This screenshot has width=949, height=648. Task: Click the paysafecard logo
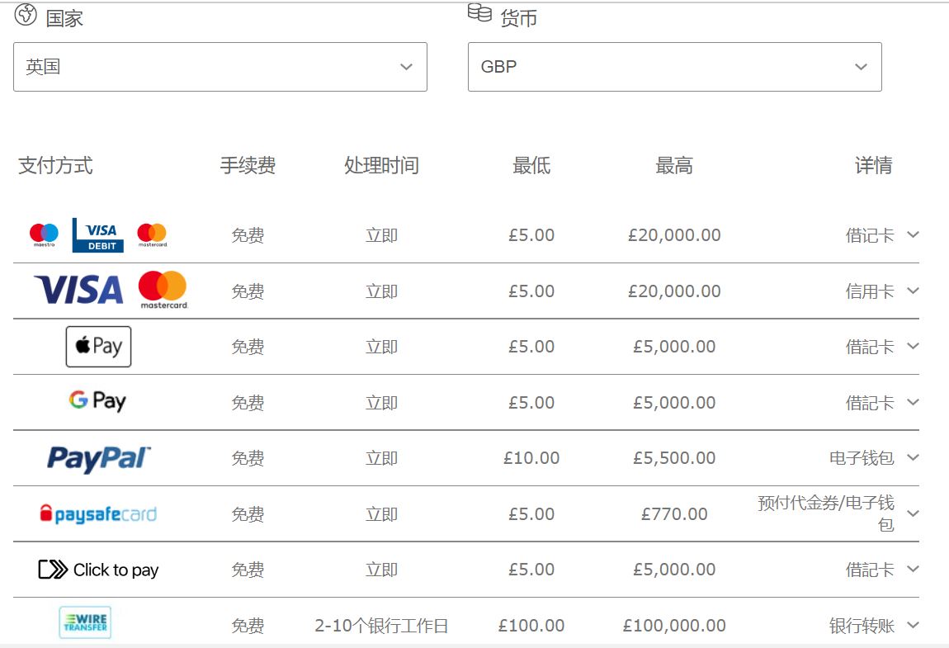coord(98,513)
